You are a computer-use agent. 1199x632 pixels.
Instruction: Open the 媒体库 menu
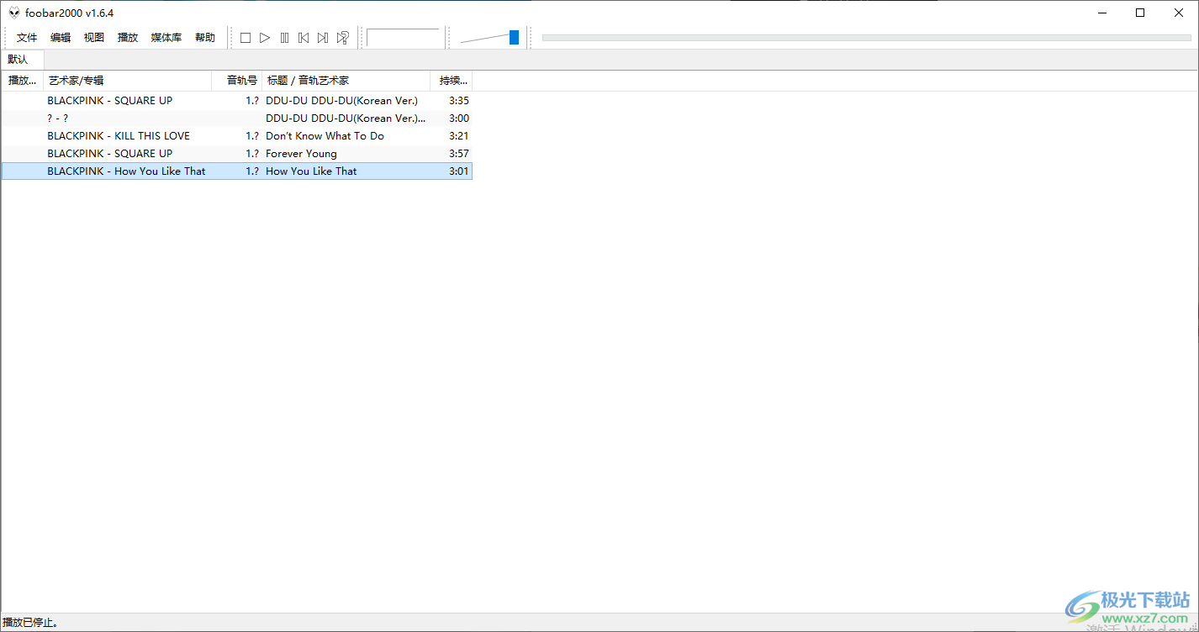[x=166, y=38]
